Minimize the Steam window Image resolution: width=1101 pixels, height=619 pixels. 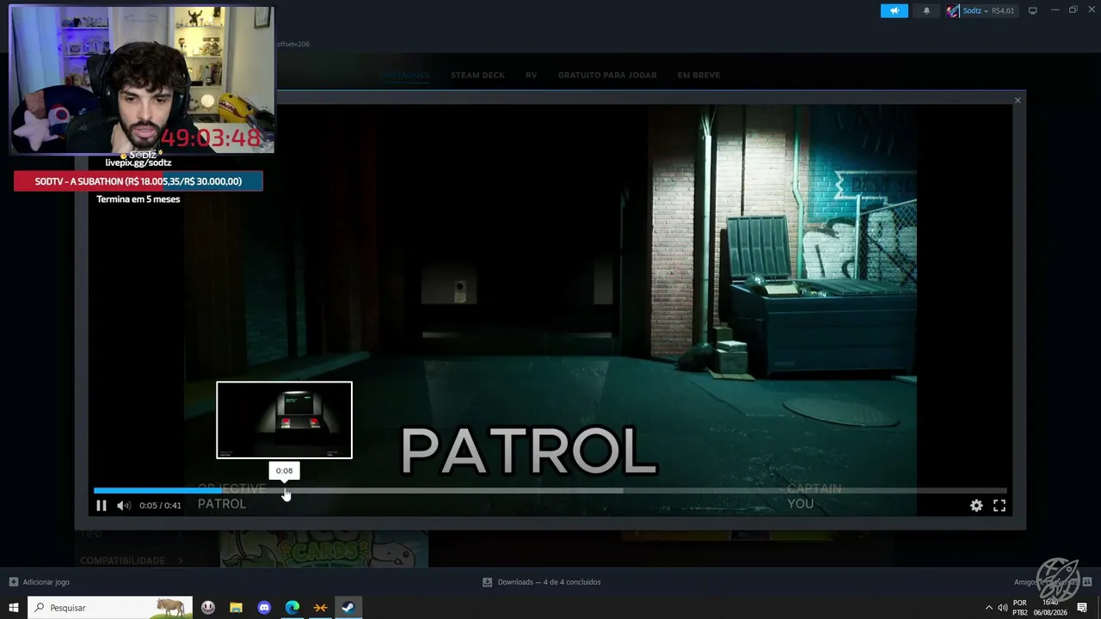click(x=1055, y=10)
